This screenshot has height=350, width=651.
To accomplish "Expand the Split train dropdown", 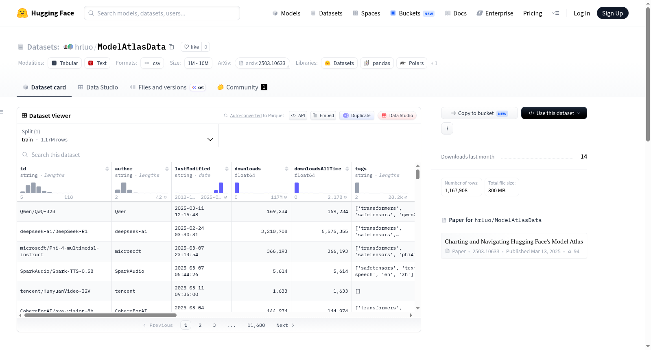I will click(x=118, y=135).
